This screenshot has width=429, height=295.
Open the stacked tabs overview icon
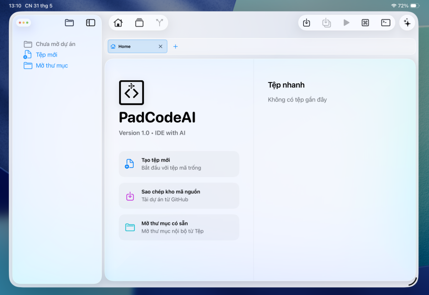139,23
